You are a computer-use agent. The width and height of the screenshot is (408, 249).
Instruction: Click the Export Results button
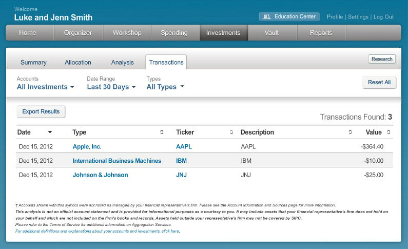(41, 111)
